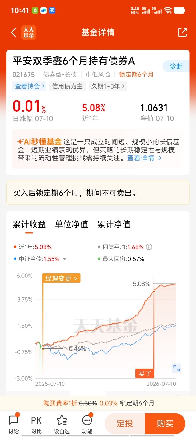Tap the 购买 buy button
The height and width of the screenshot is (437, 196).
165,424
